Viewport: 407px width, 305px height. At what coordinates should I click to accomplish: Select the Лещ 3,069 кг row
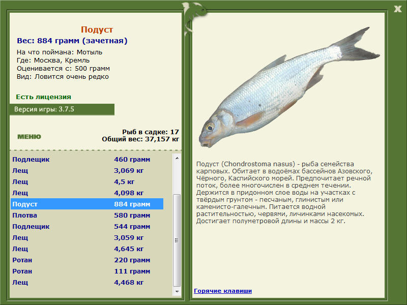[87, 170]
